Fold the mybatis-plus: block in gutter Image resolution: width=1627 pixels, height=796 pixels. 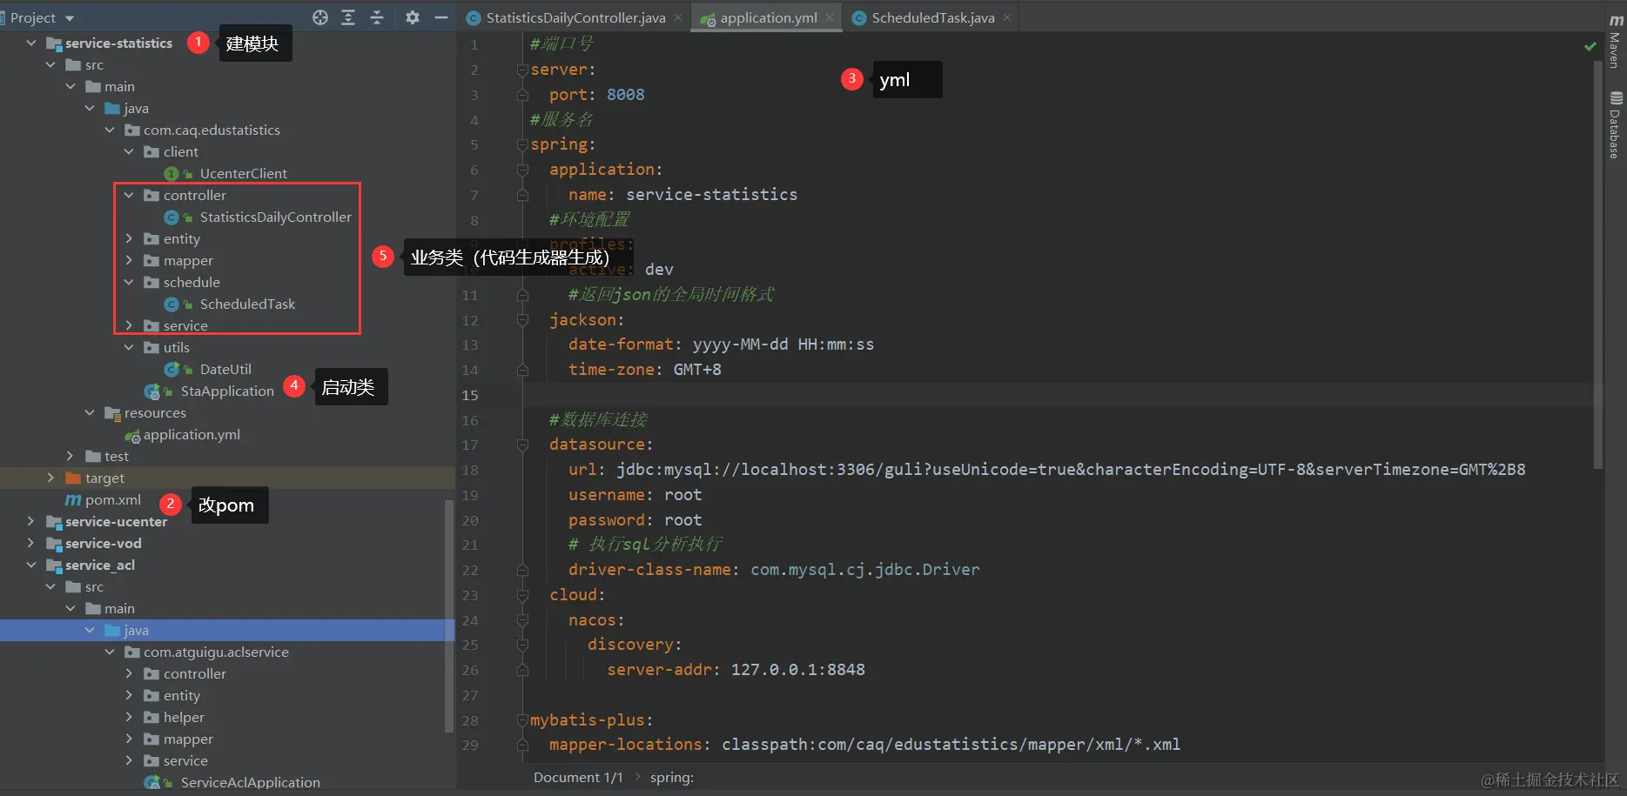522,720
